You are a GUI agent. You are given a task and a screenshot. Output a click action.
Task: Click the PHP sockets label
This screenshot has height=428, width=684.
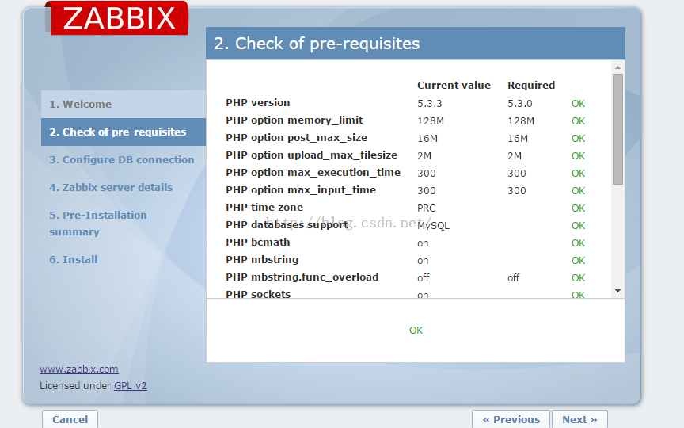click(x=258, y=294)
